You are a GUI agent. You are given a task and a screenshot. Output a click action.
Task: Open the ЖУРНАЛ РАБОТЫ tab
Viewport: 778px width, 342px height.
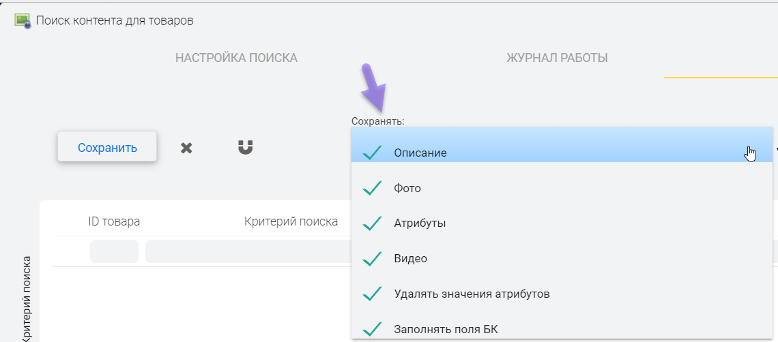557,58
